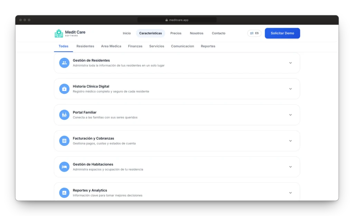Click "Gestiona pagos, cuotas y estados de cuenta"
The image size is (354, 216).
104,143
